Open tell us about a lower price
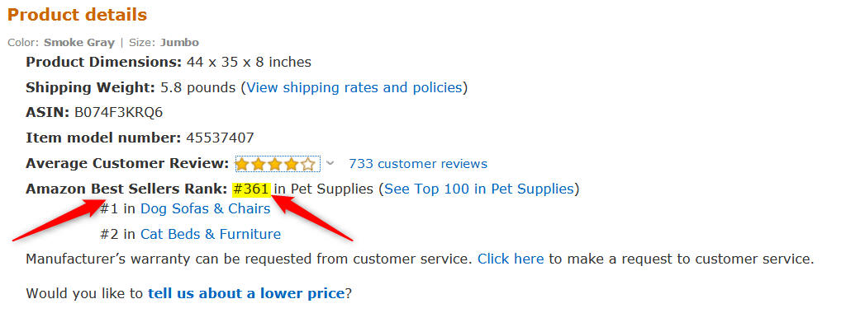 coord(246,293)
